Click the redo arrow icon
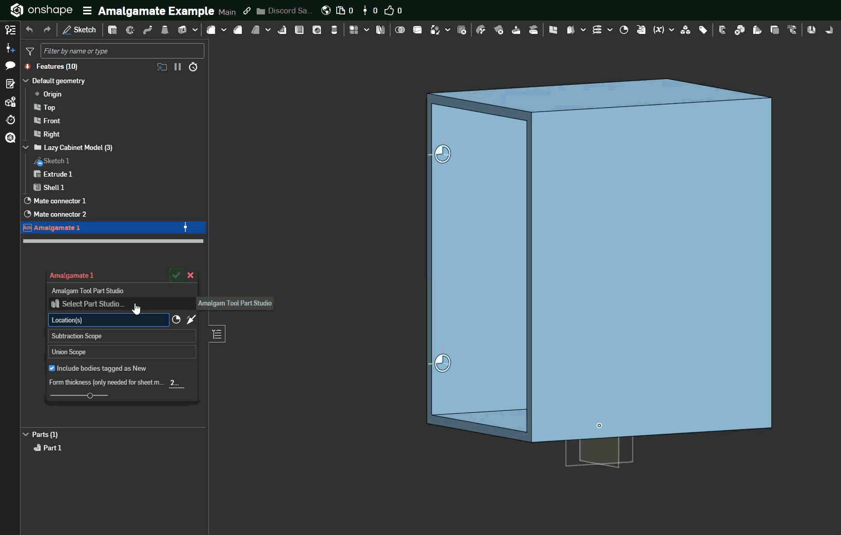This screenshot has width=841, height=535. pos(47,30)
